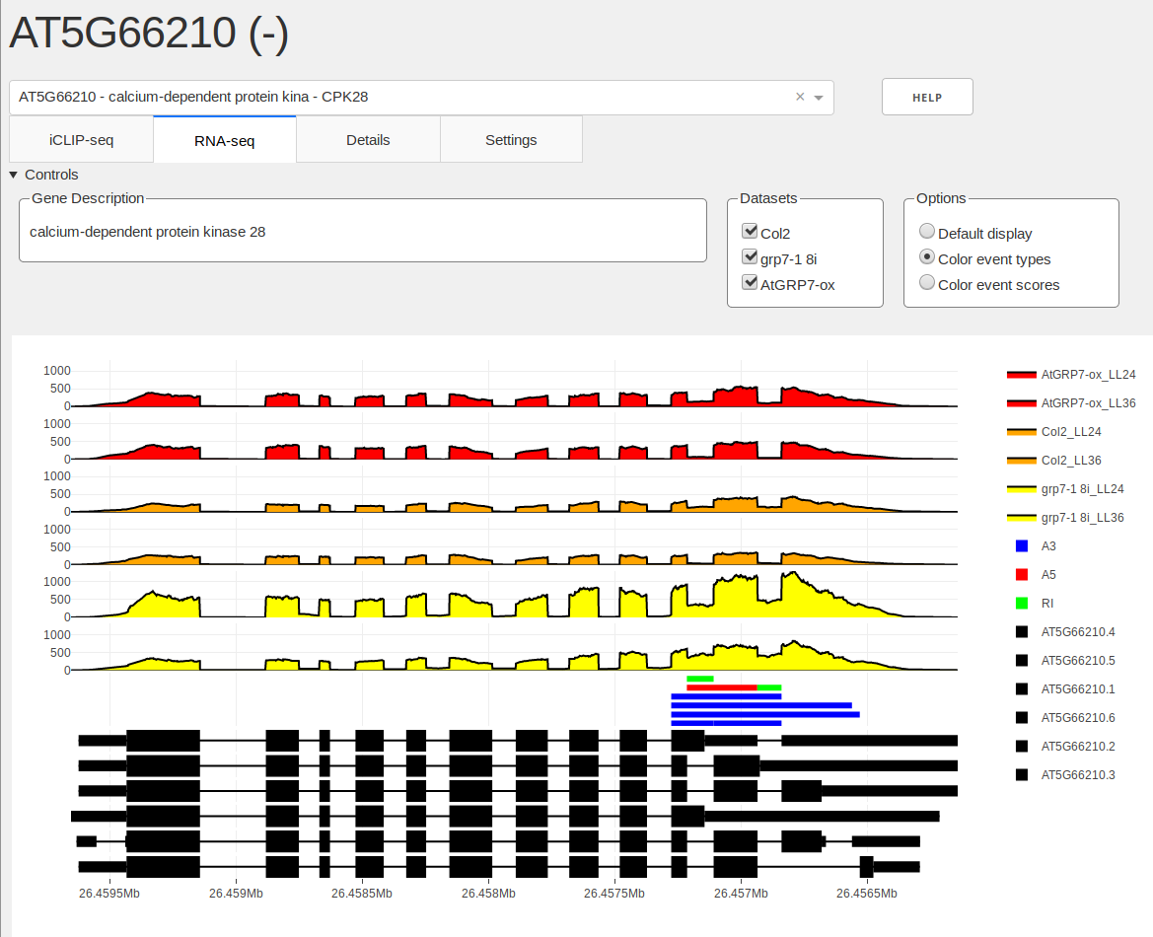Open the gene selection dropdown
The width and height of the screenshot is (1153, 937).
tap(818, 97)
